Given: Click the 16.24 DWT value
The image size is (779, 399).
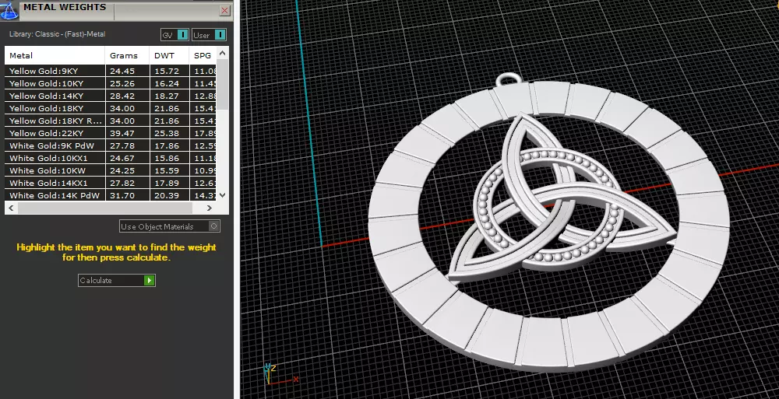Looking at the screenshot, I should (167, 83).
